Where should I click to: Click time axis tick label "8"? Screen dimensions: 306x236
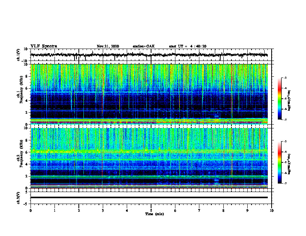click(x=223, y=211)
